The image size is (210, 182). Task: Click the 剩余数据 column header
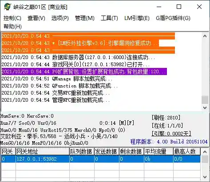[131, 151]
